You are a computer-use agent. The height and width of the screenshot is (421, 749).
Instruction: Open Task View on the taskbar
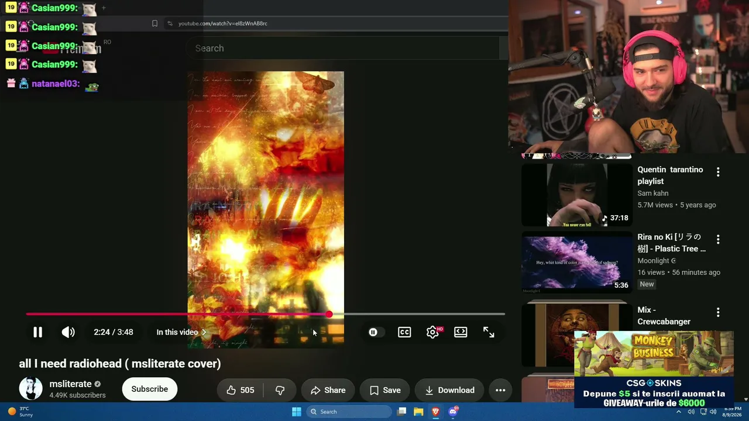(401, 412)
